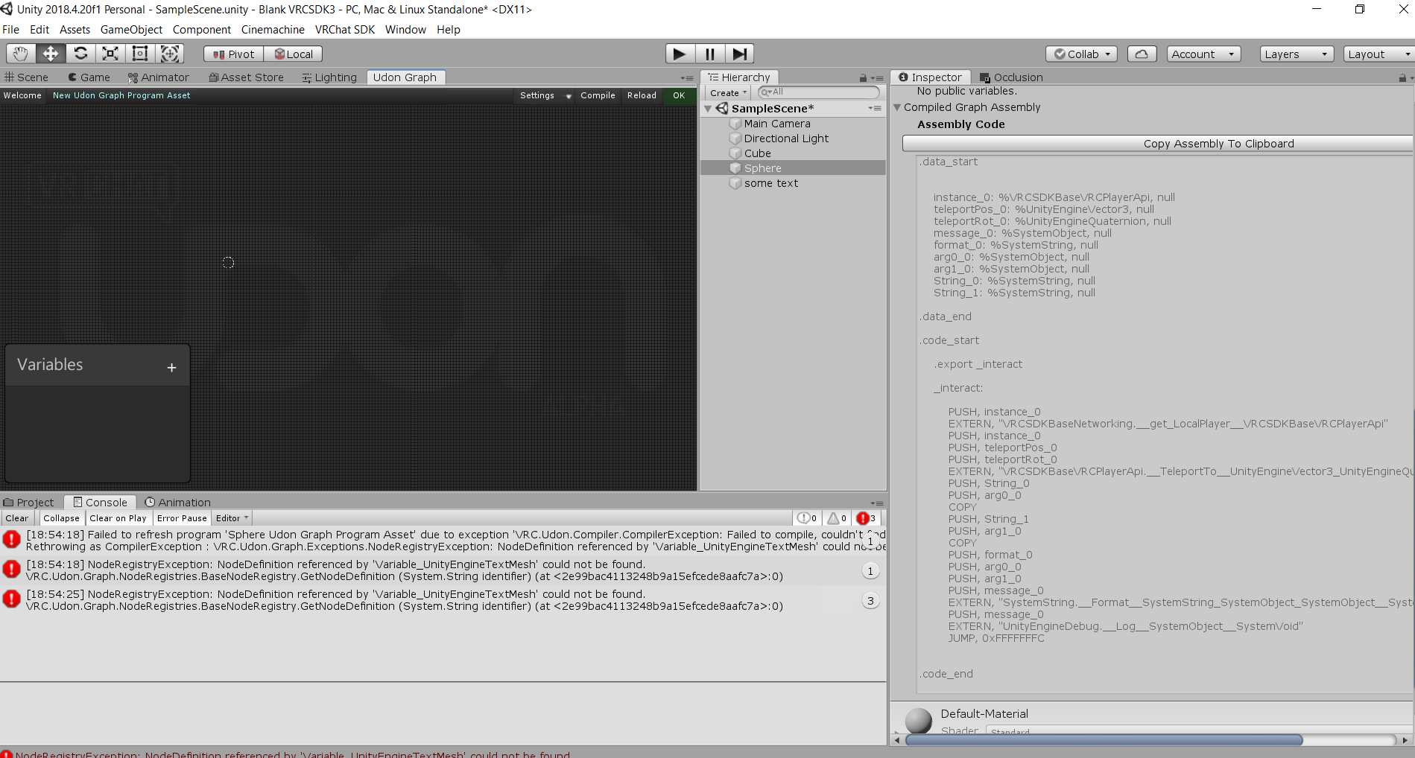Toggle Local/Global handle rotation
The width and height of the screenshot is (1415, 758).
click(x=294, y=54)
